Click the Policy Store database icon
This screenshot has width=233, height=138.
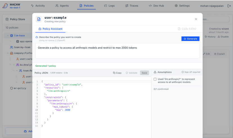pyautogui.click(x=7, y=19)
